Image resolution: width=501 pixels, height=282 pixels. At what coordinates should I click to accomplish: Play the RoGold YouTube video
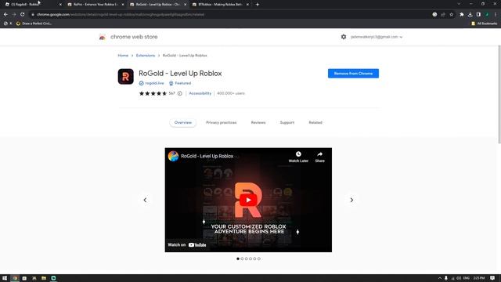[248, 201]
